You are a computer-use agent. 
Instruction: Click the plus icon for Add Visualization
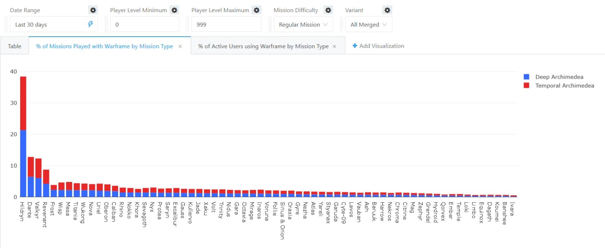[x=355, y=46]
